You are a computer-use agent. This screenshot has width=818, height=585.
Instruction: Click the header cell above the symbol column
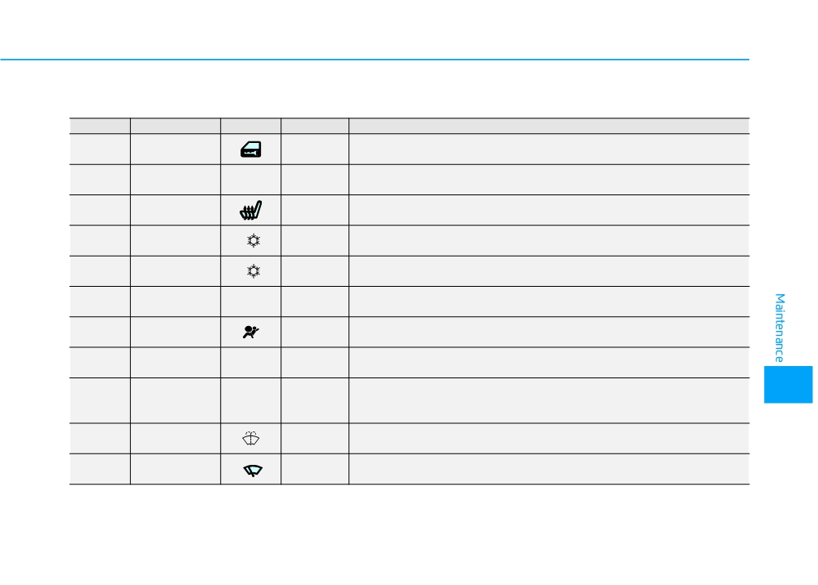[251, 126]
